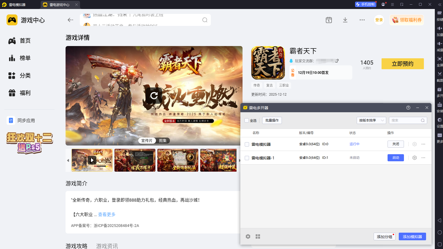Close the 雷电游戏中心 tab
443x249 pixels.
point(76,5)
